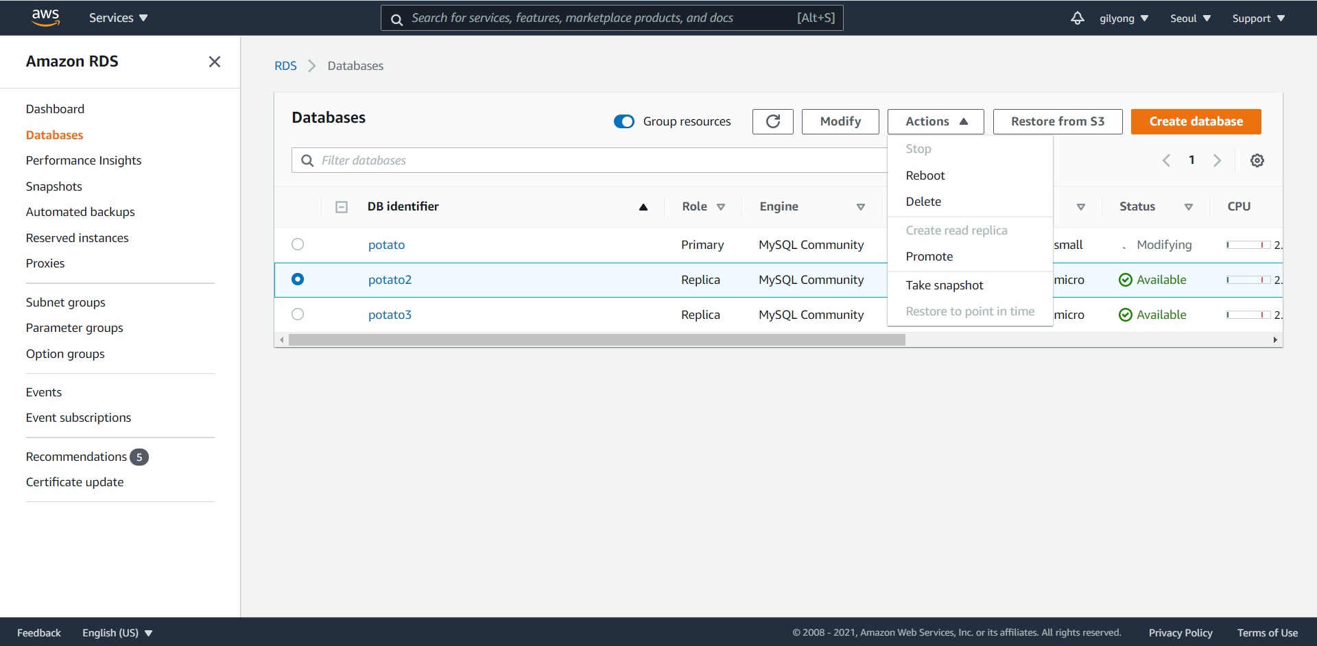Image resolution: width=1317 pixels, height=646 pixels.
Task: Focus the AWS services search box
Action: 612,18
